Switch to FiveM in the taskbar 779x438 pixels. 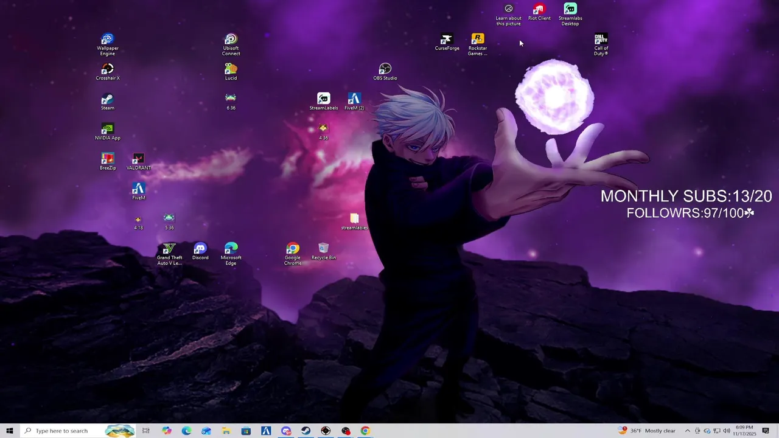coord(266,431)
